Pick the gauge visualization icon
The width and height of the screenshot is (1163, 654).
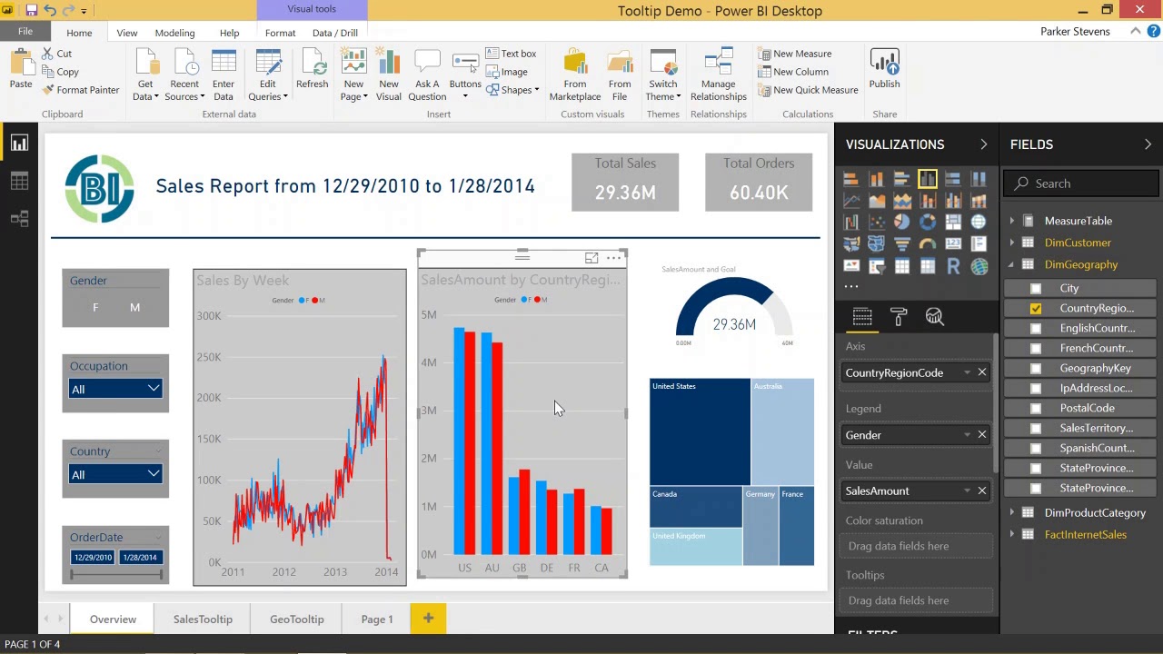point(928,243)
